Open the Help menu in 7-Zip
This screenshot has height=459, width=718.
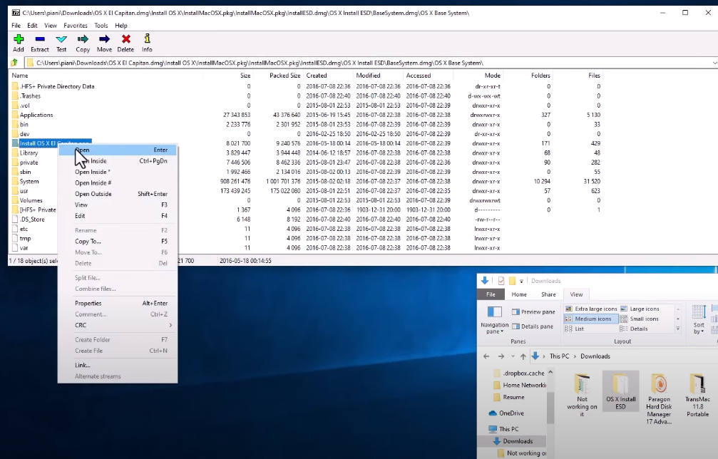pos(121,26)
